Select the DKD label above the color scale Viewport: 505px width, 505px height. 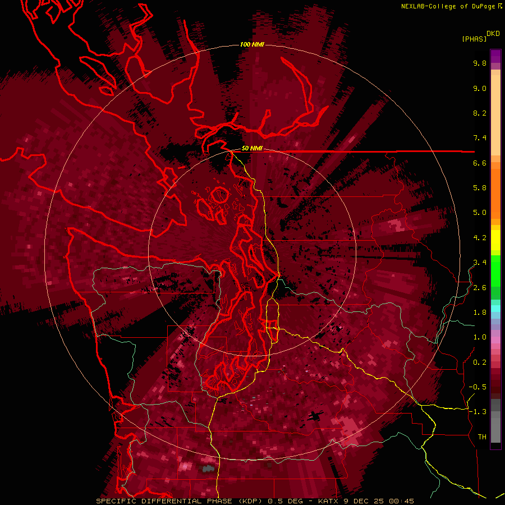(493, 34)
